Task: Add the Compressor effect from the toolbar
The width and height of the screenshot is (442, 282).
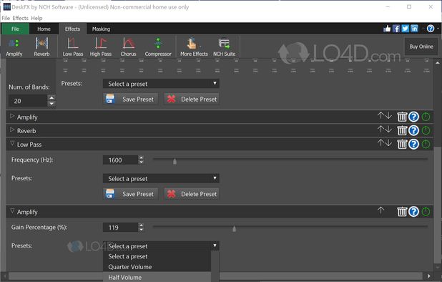Action: [158, 47]
